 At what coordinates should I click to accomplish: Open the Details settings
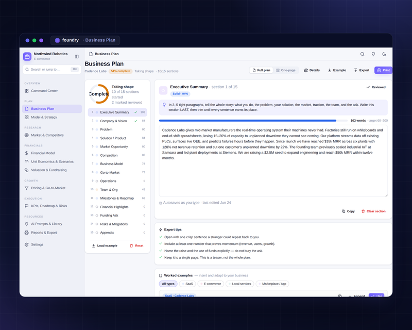pyautogui.click(x=312, y=70)
